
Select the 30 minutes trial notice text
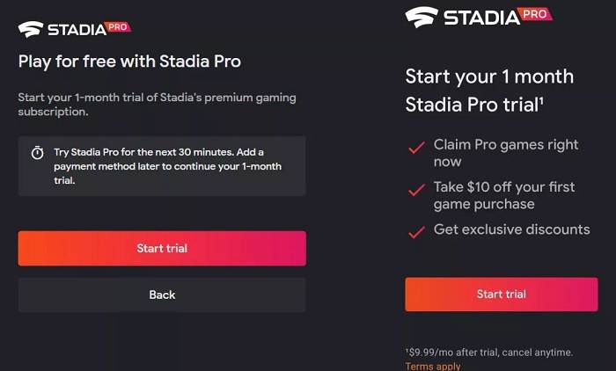[169, 166]
